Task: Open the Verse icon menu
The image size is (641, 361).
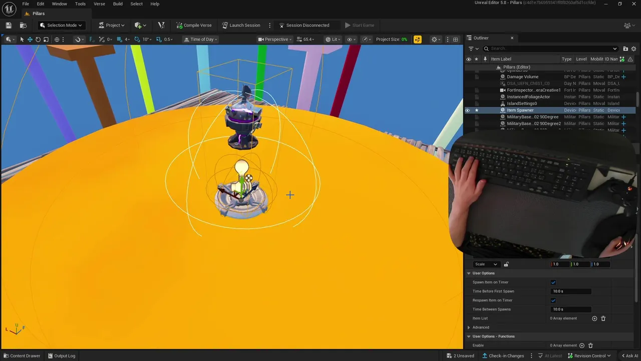Action: [x=161, y=25]
